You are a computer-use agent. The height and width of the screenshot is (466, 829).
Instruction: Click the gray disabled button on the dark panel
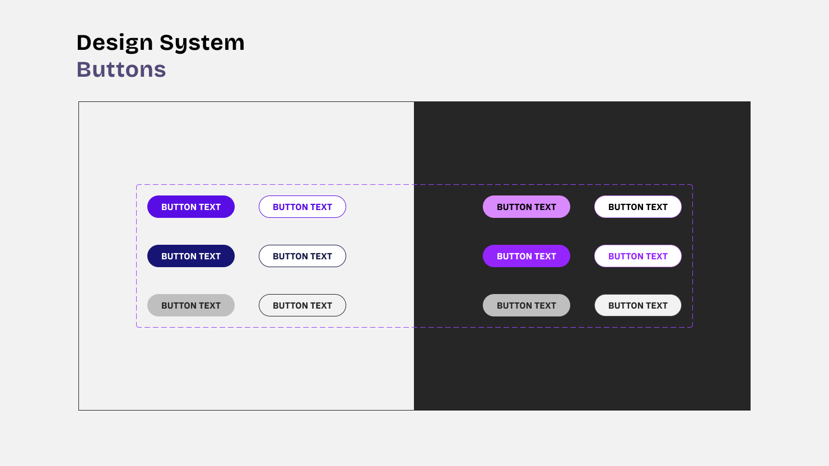tap(526, 305)
